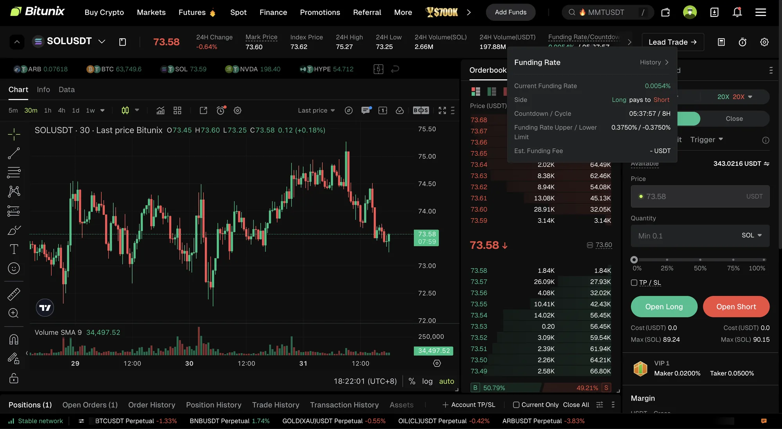
Task: Click the quantity slider handle at 0%
Action: coord(634,260)
